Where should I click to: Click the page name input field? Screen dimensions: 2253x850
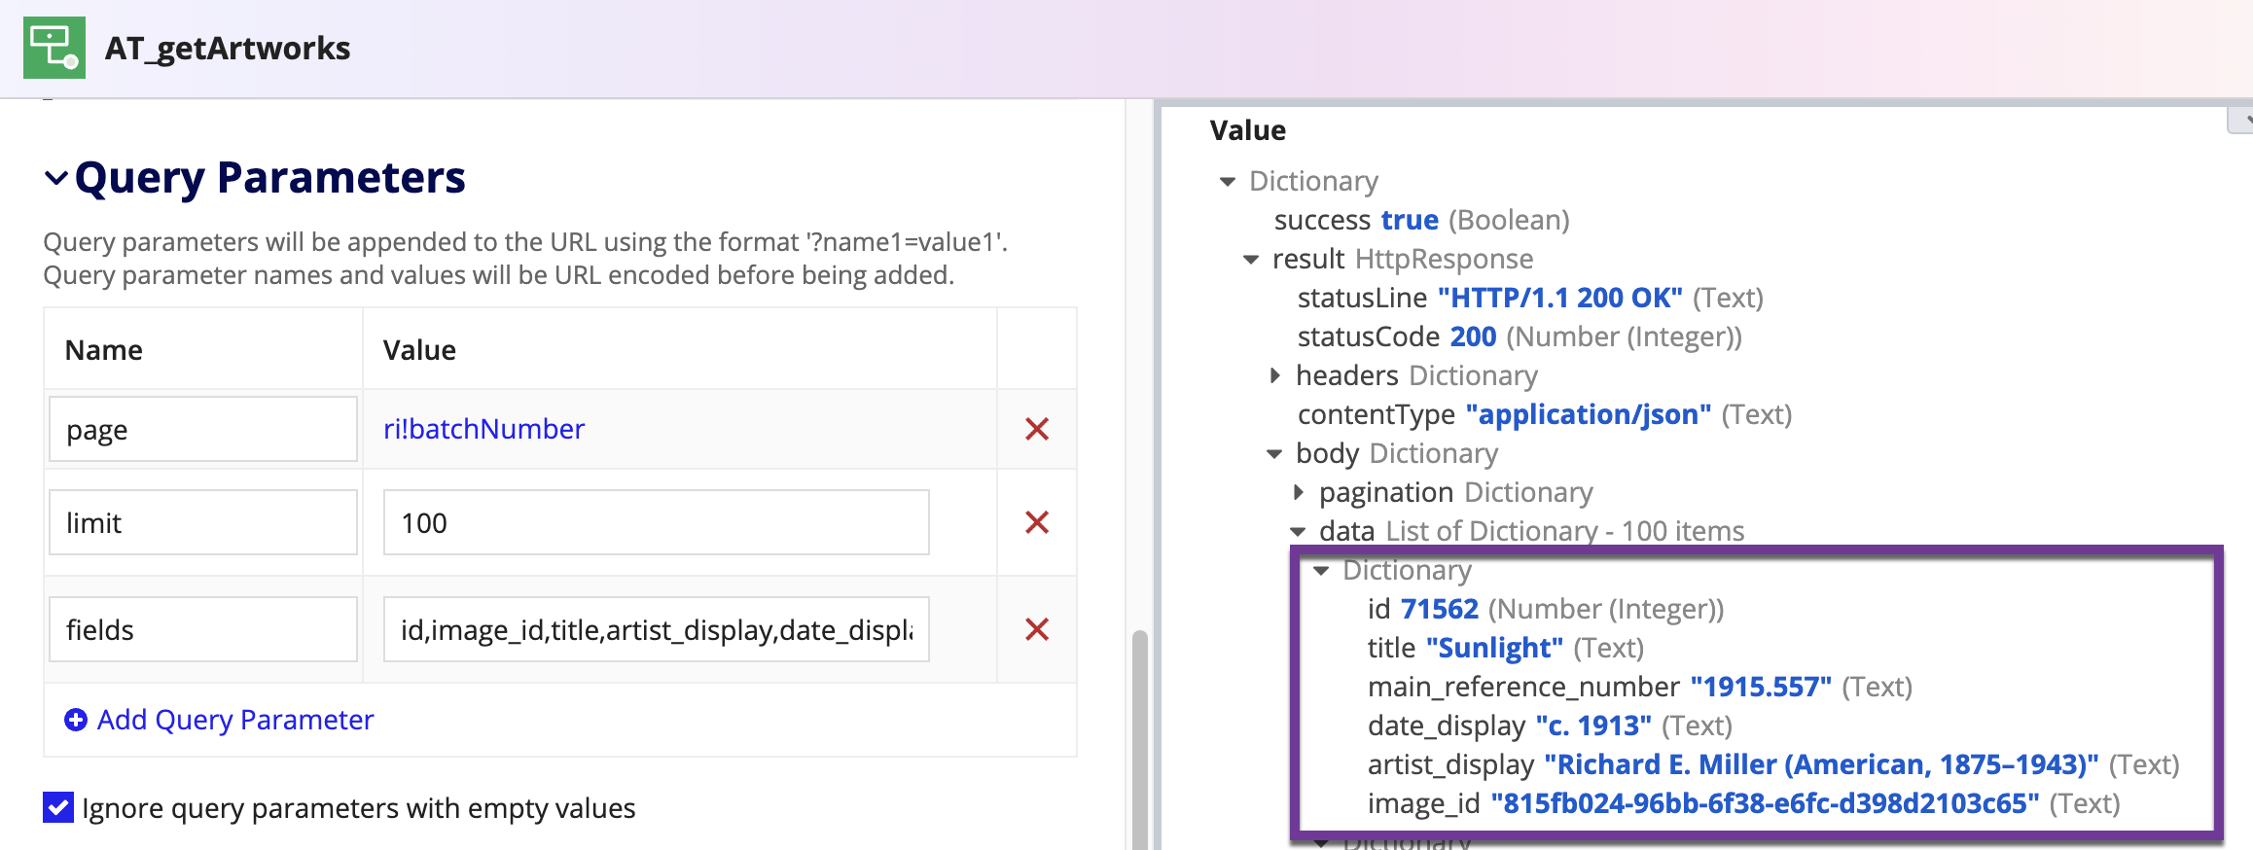click(x=203, y=429)
